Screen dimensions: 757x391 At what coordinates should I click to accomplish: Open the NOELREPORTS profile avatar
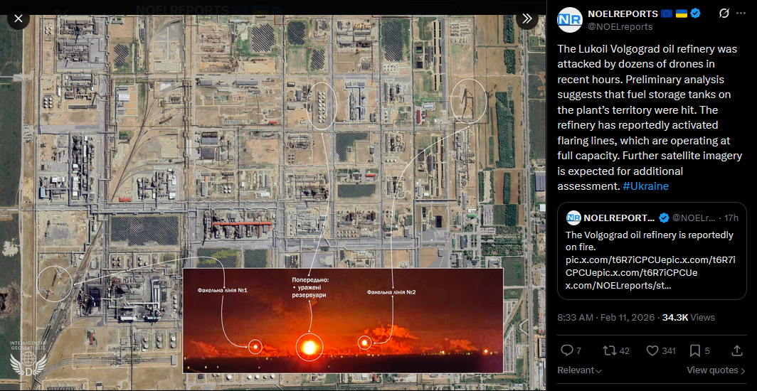tap(570, 20)
